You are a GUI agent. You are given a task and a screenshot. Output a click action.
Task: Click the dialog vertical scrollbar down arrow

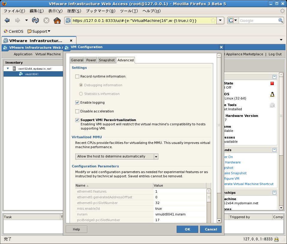(x=219, y=221)
